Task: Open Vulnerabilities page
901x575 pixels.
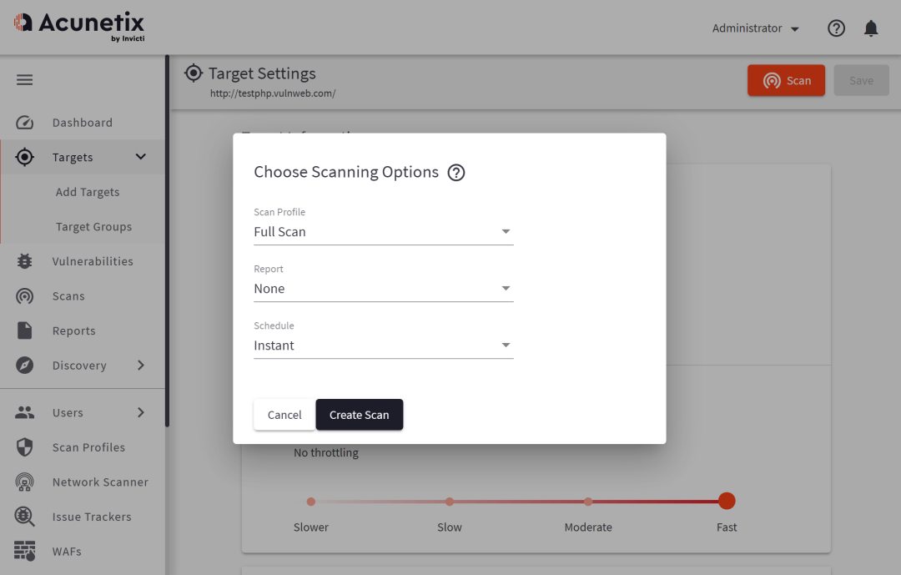Action: point(93,261)
